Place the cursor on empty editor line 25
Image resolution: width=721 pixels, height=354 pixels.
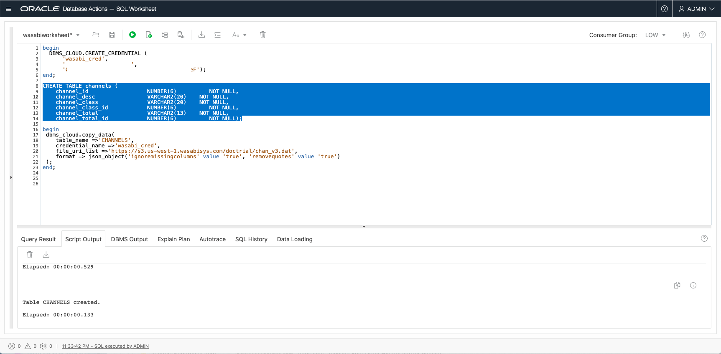pyautogui.click(x=375, y=178)
